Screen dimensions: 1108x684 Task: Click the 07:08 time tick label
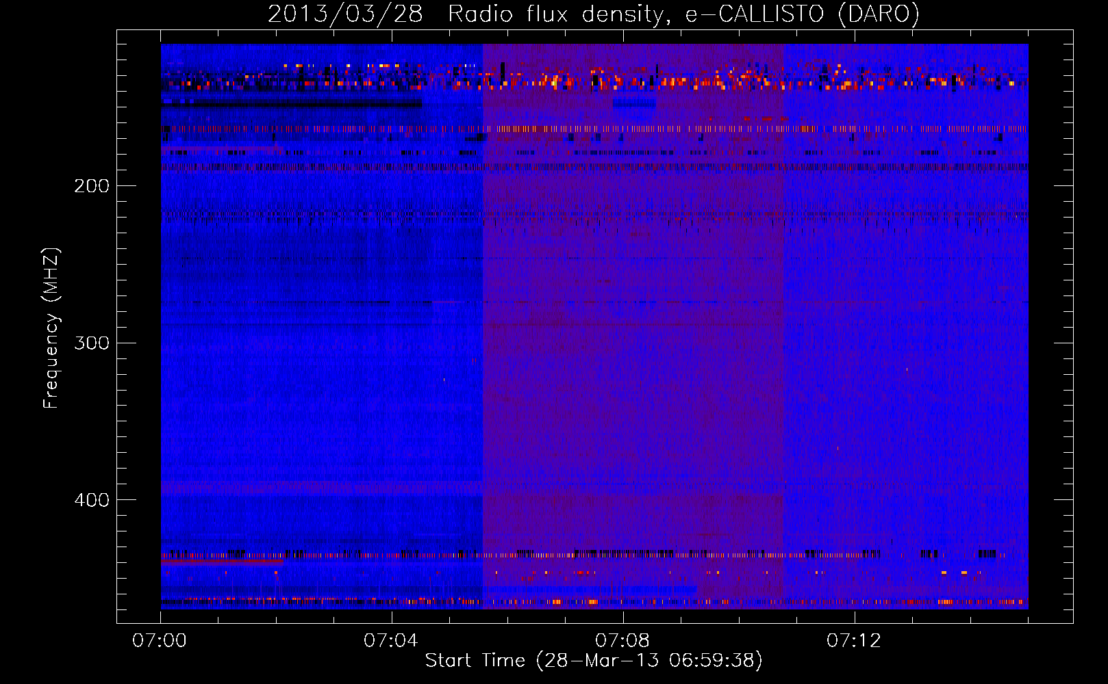pyautogui.click(x=622, y=641)
